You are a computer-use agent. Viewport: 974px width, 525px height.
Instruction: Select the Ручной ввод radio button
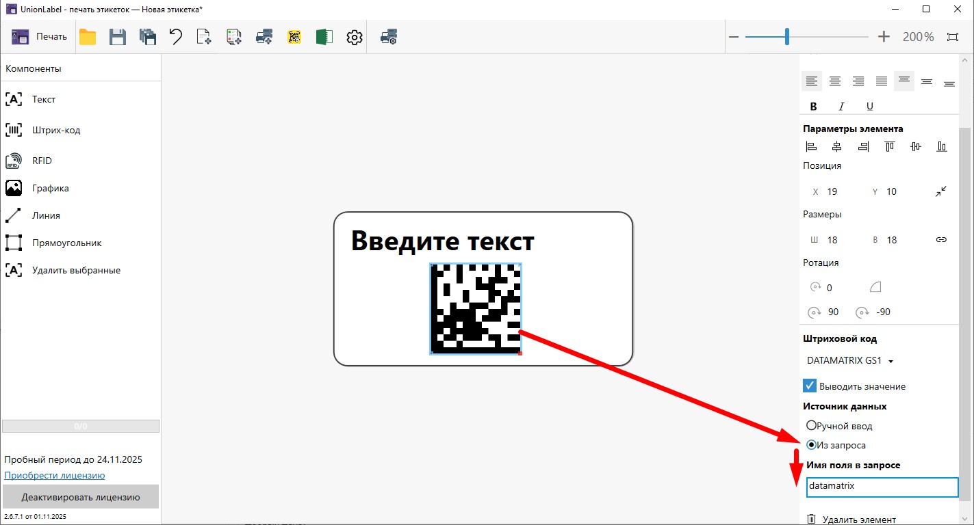point(810,425)
